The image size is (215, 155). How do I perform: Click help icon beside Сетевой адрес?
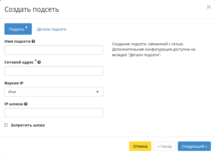[39, 62]
